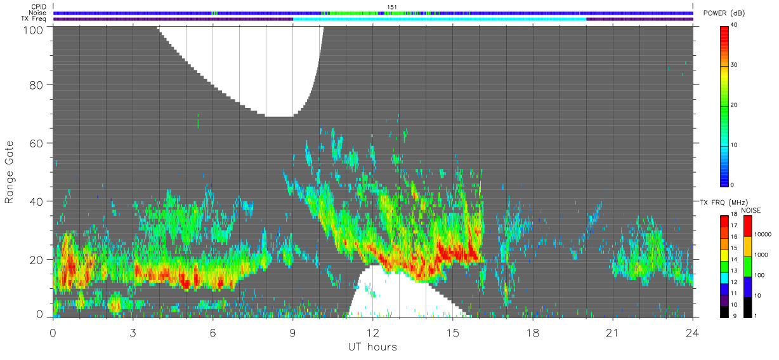Click the UT hours axis title
Screen dimensions: 779x360
[x=372, y=347]
